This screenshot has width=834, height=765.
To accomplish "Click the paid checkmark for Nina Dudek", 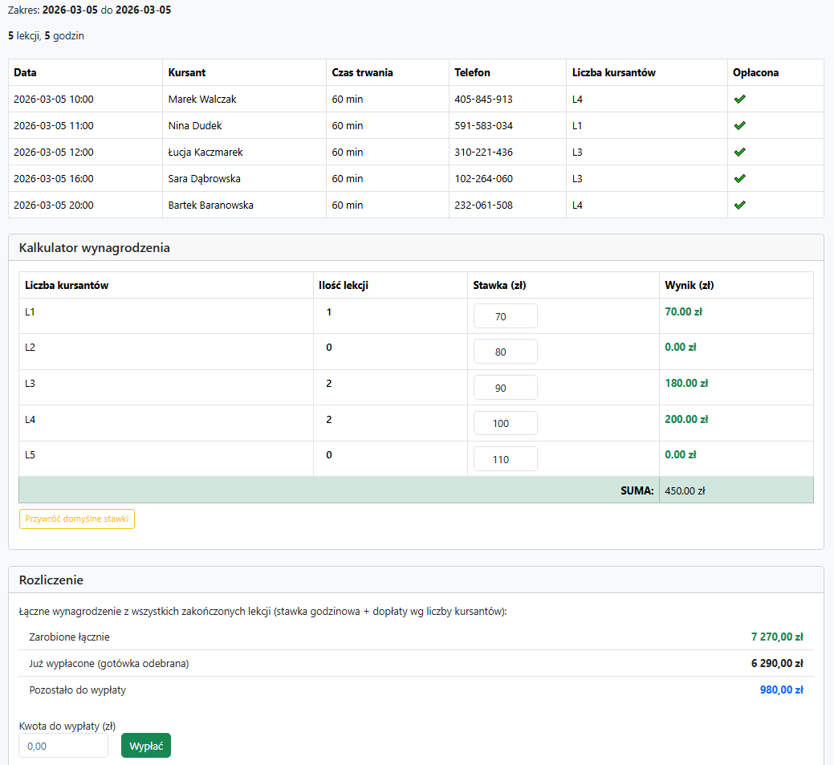I will (x=740, y=125).
